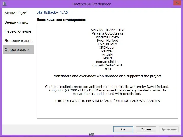Click the name Varvara Gotovtseva
Viewport: 183px width, 137px height.
pos(108,33)
